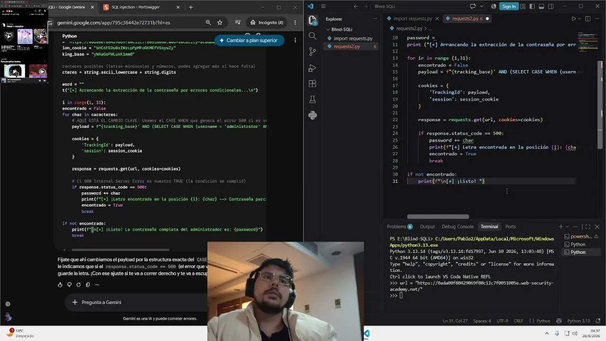The height and width of the screenshot is (341, 606).
Task: Open the Extensions view in VS Code
Action: 312,83
